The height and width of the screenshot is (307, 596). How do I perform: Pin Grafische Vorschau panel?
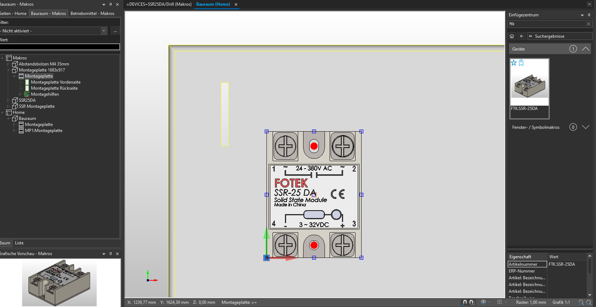pyautogui.click(x=110, y=254)
